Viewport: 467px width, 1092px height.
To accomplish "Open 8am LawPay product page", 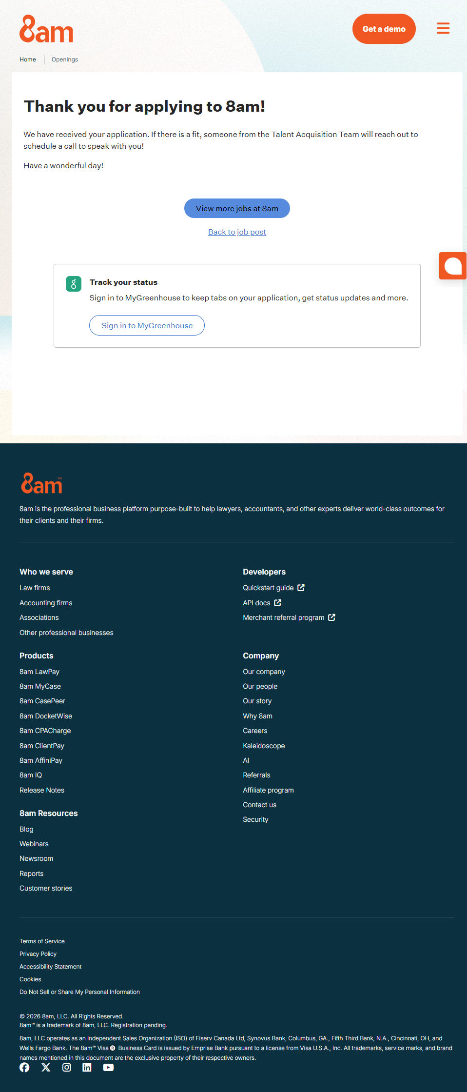I will pos(39,672).
